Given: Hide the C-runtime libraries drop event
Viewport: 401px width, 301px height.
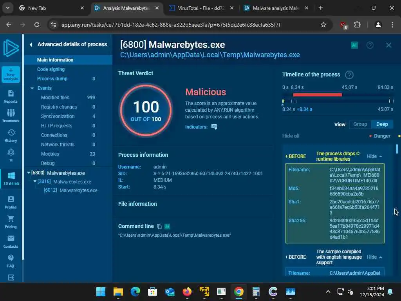Looking at the screenshot, I should tap(374, 156).
